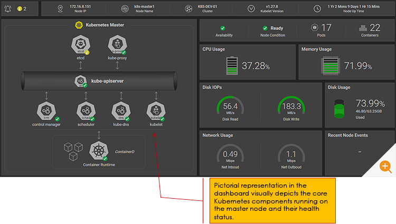Click the Node Name DNS icon

[x=125, y=9]
